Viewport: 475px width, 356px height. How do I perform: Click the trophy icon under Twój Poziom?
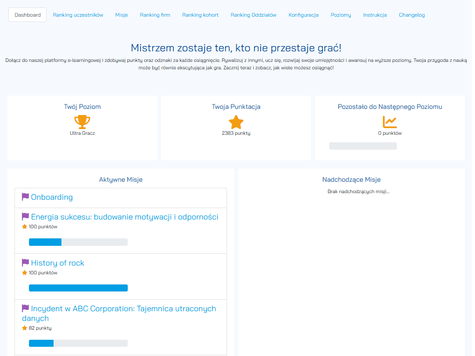(x=82, y=122)
